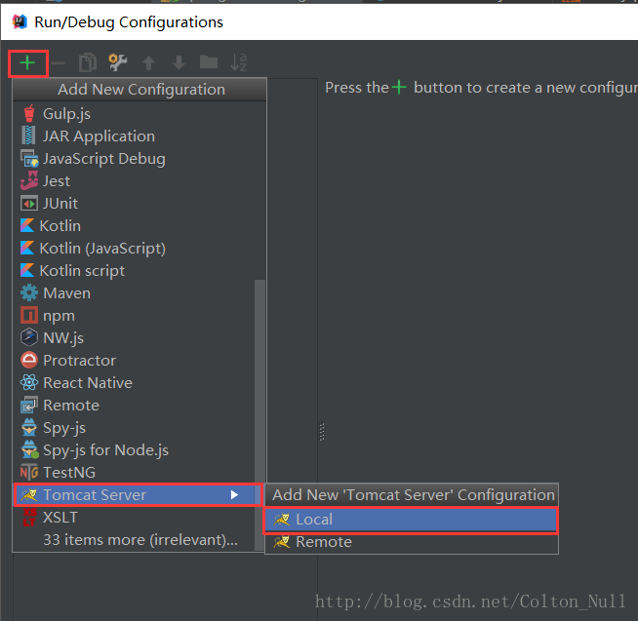Click the configuration list scrollbar thumb
The height and width of the screenshot is (621, 638).
(259, 415)
